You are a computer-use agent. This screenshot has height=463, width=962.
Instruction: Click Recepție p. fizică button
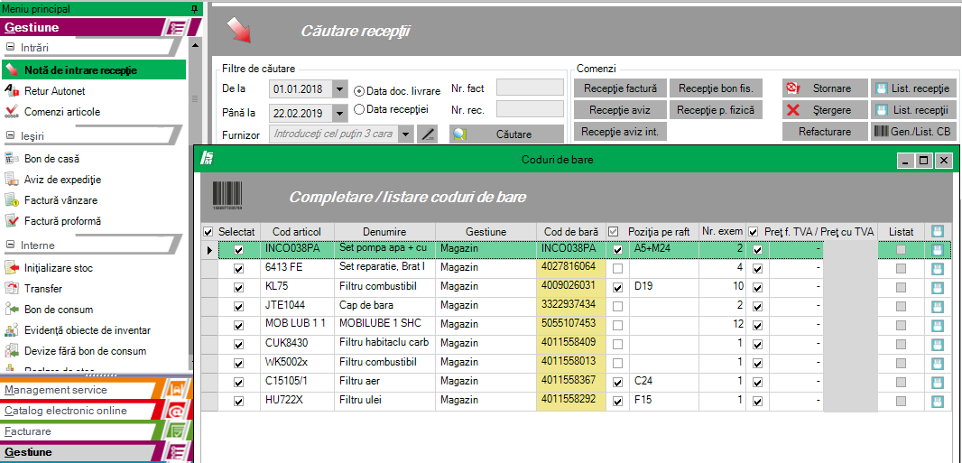tap(716, 110)
